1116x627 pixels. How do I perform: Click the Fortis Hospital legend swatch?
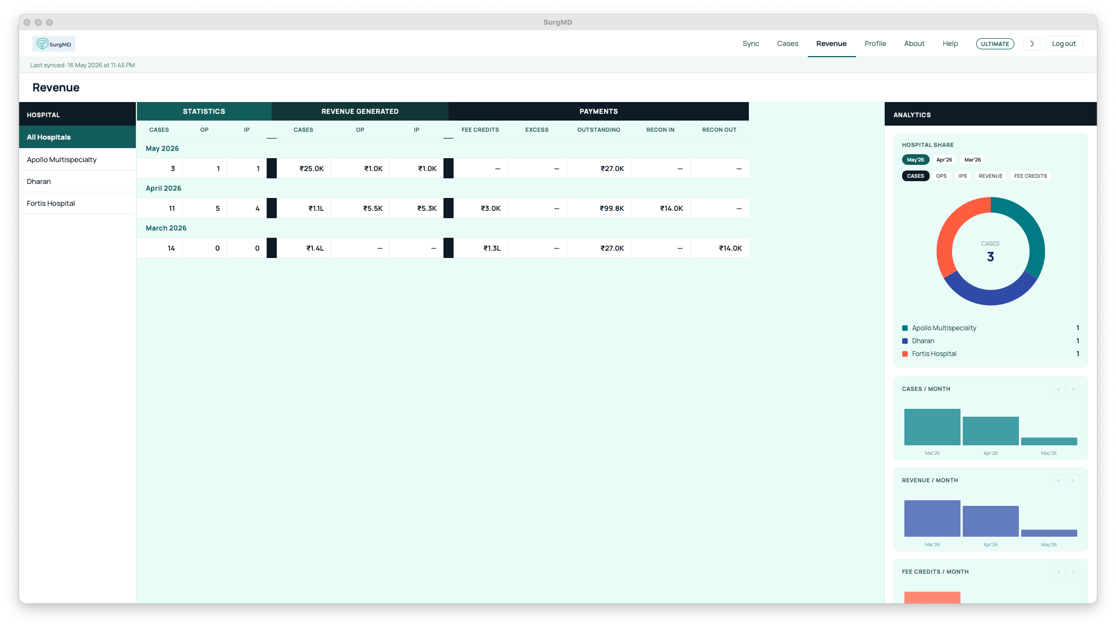pos(905,354)
